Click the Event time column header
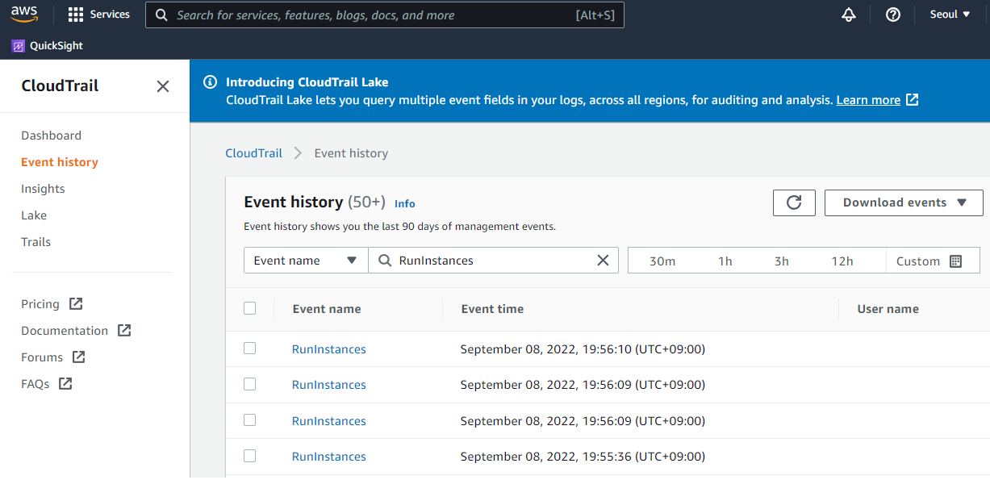990x480 pixels. (492, 309)
